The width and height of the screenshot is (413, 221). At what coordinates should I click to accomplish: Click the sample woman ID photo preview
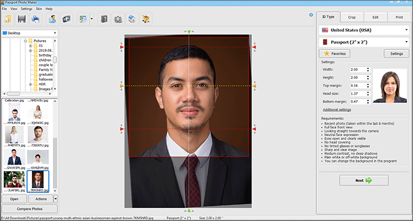390,86
